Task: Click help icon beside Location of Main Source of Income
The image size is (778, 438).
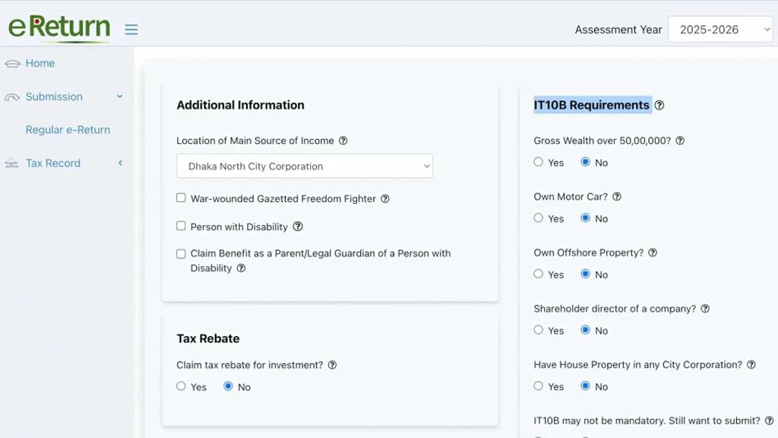Action: (x=343, y=141)
